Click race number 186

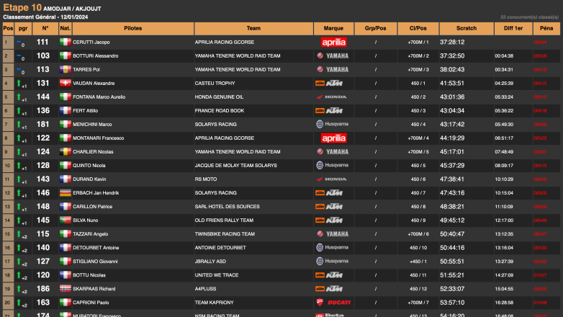point(43,289)
